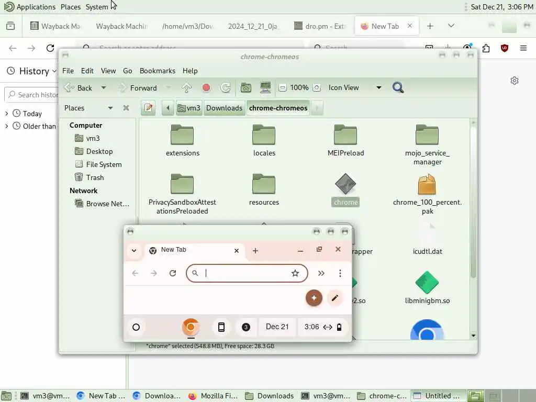The image size is (536, 402).
Task: Open the Bookmarks menu
Action: point(157,71)
